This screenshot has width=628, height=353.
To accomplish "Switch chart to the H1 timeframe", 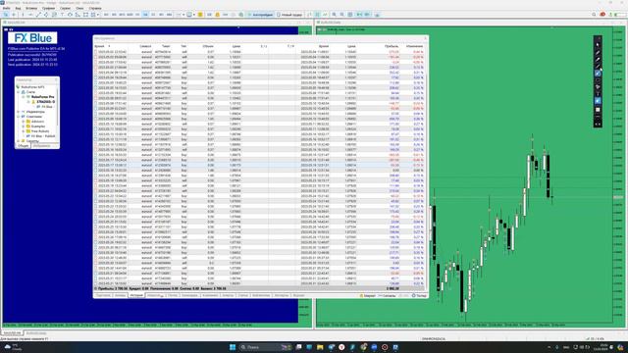I will coord(137,15).
